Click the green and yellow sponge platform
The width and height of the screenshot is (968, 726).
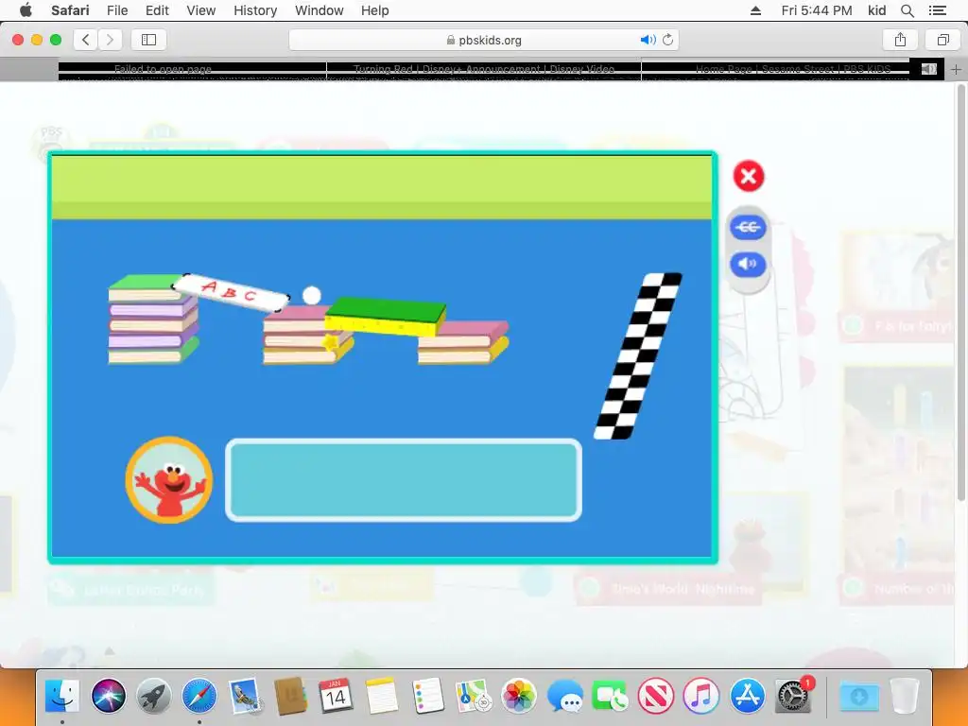(386, 316)
